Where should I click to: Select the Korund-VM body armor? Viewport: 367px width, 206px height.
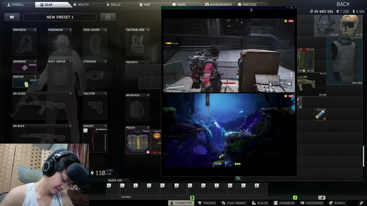point(344,60)
